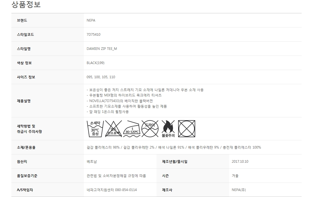Click the hand wash 30°C care icon
The image size is (313, 197).
95,129
